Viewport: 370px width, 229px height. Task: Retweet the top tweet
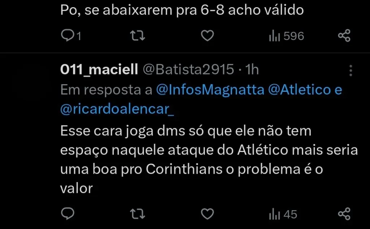(x=137, y=35)
